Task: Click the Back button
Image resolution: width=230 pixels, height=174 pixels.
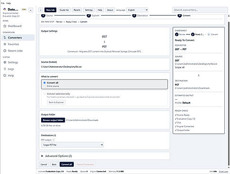Action: 54,165
